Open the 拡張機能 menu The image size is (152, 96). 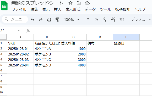coord(123,9)
